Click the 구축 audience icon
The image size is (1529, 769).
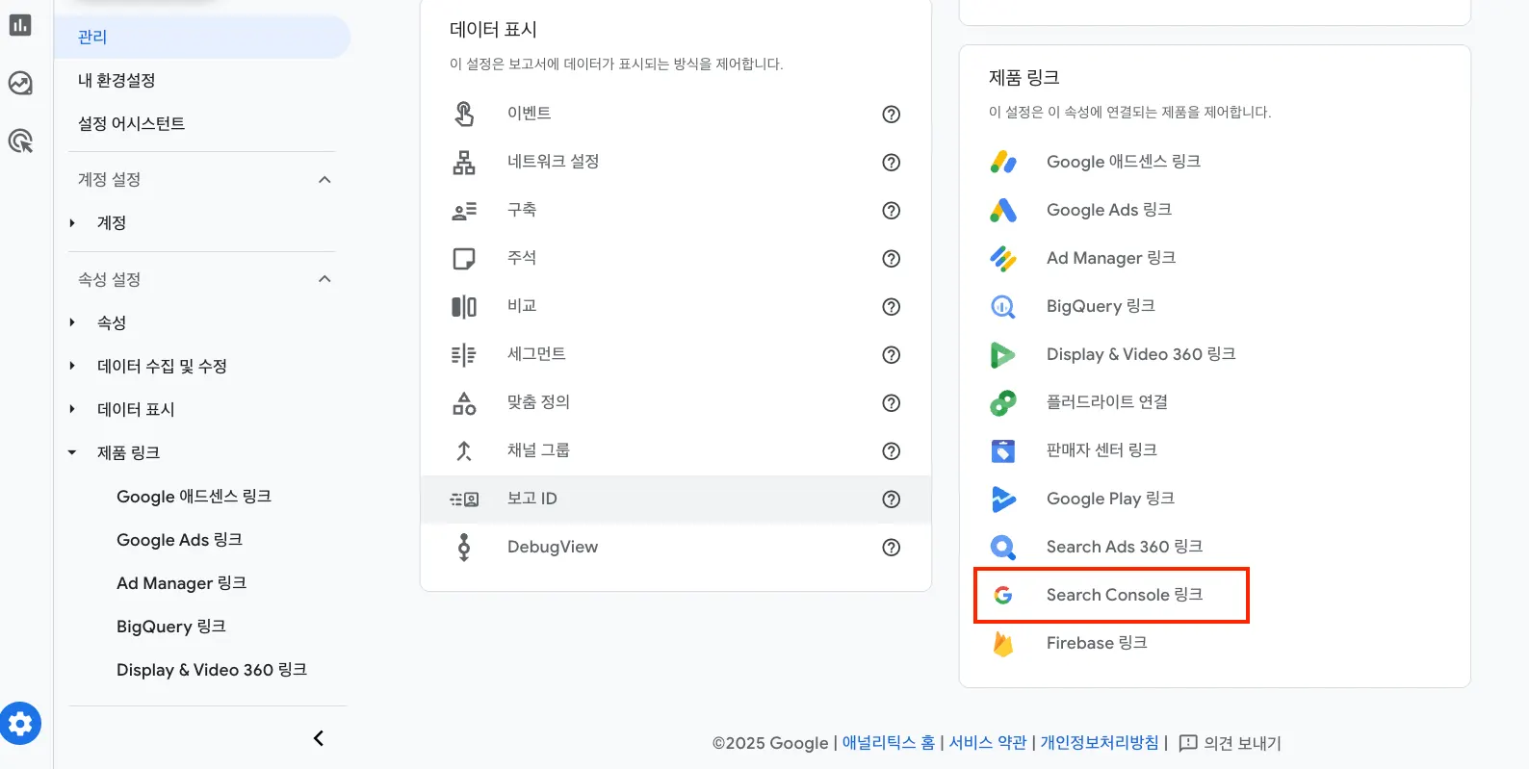[x=464, y=210]
